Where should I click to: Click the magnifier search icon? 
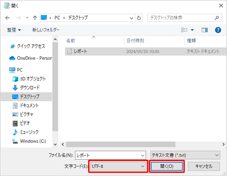point(217,18)
